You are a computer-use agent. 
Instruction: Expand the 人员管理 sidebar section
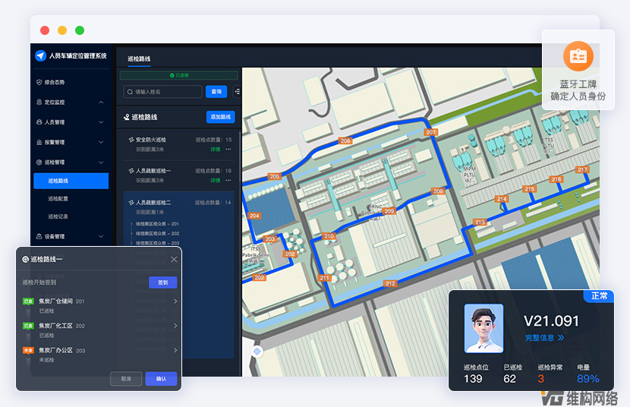click(101, 122)
